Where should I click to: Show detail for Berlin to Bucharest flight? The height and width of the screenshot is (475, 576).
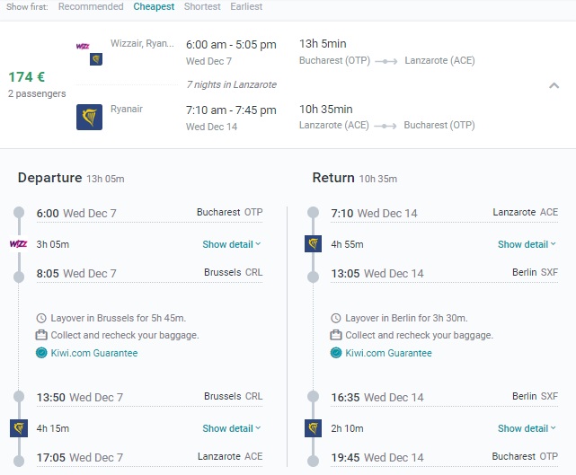click(x=527, y=428)
